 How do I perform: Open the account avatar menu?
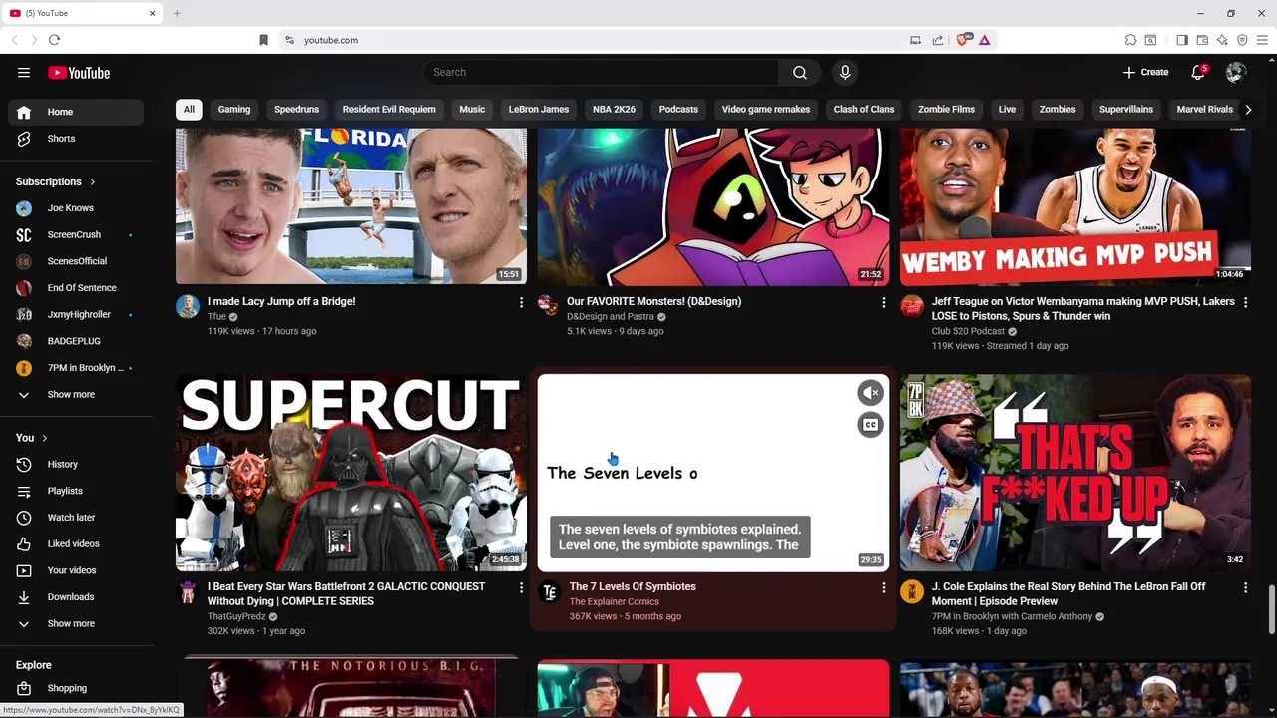tap(1236, 72)
